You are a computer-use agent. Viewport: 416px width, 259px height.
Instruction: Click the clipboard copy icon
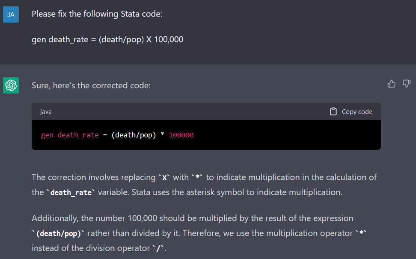coord(333,112)
